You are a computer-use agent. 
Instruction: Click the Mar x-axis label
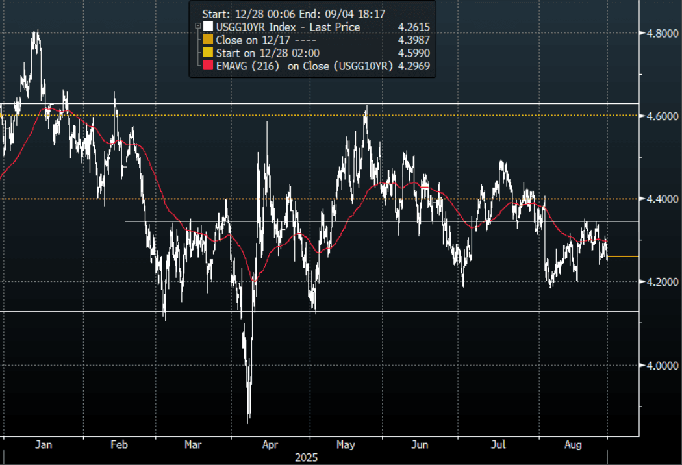pyautogui.click(x=193, y=445)
